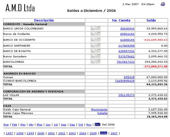Open account number 428097331
This screenshot has height=137, width=170.
click(126, 51)
